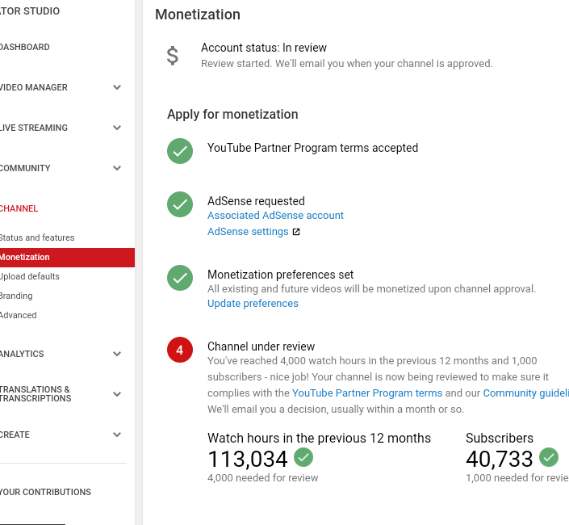Click 'YouTube Partner Program terms accepted' text

(x=313, y=148)
